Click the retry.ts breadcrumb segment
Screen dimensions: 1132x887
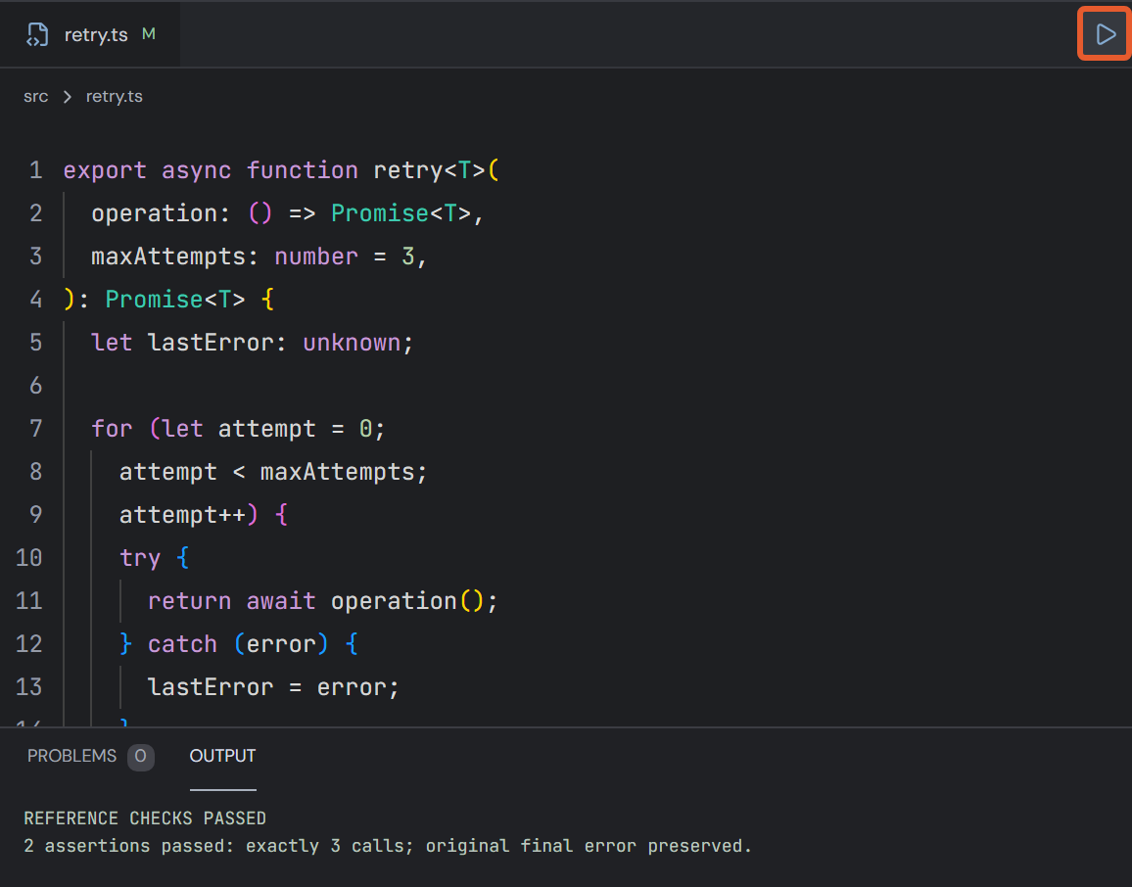point(114,97)
